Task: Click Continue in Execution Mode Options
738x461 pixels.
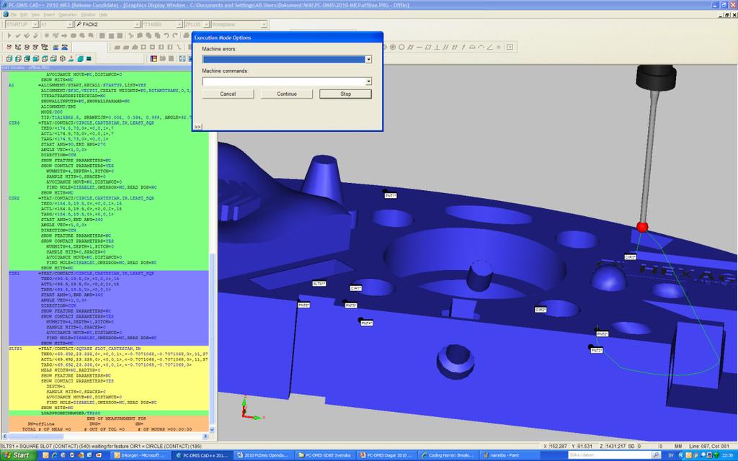Action: (287, 94)
